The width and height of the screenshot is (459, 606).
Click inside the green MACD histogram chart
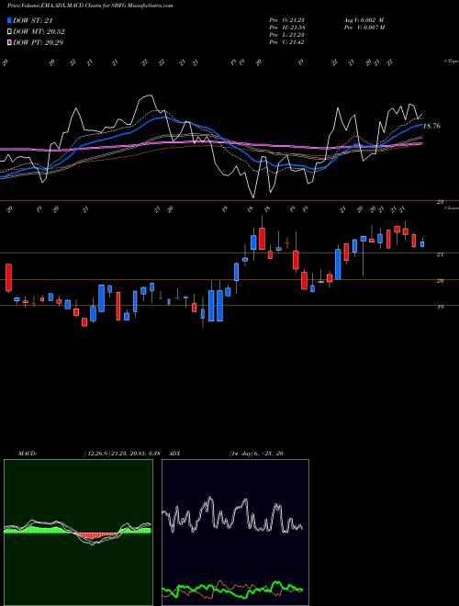78,533
